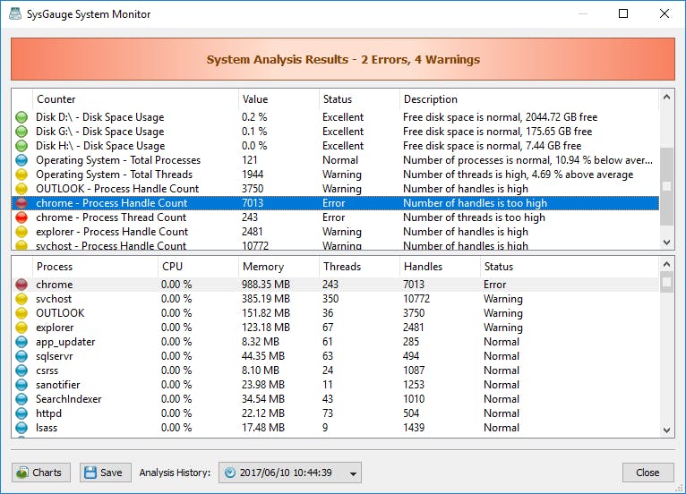686x494 pixels.
Task: Select 'chrome - Process Thread Count' row
Action: [335, 217]
